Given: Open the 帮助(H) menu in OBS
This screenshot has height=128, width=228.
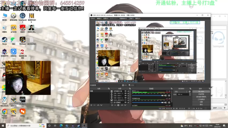Looking at the screenshot, I should (x=138, y=18).
